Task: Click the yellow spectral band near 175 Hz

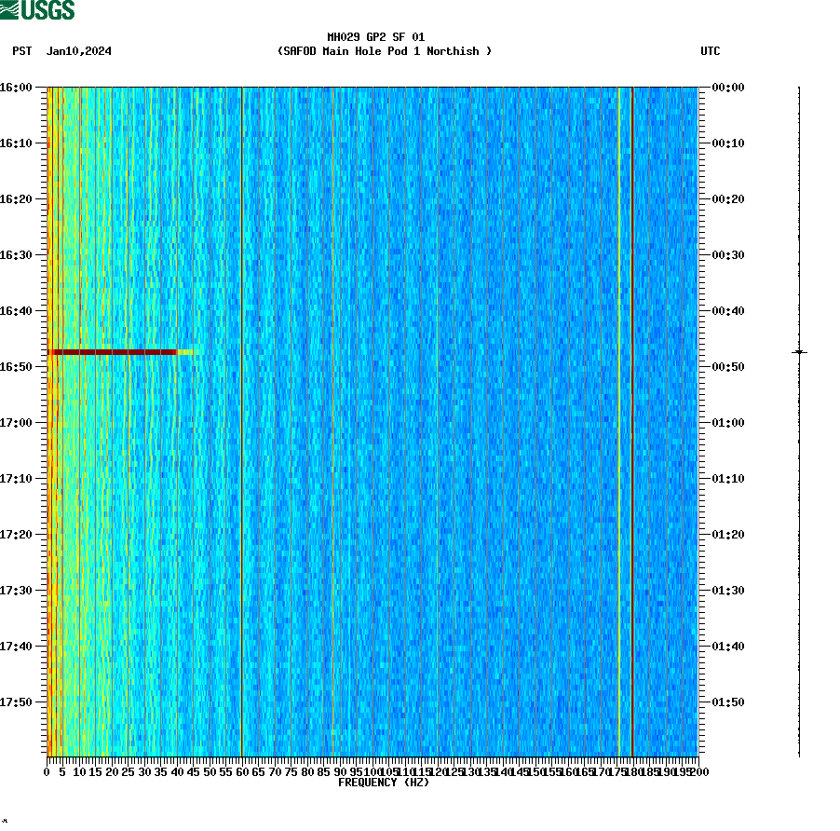Action: pyautogui.click(x=618, y=419)
